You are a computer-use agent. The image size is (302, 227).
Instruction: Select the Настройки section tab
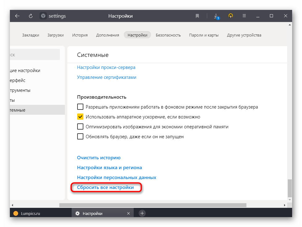pos(137,35)
